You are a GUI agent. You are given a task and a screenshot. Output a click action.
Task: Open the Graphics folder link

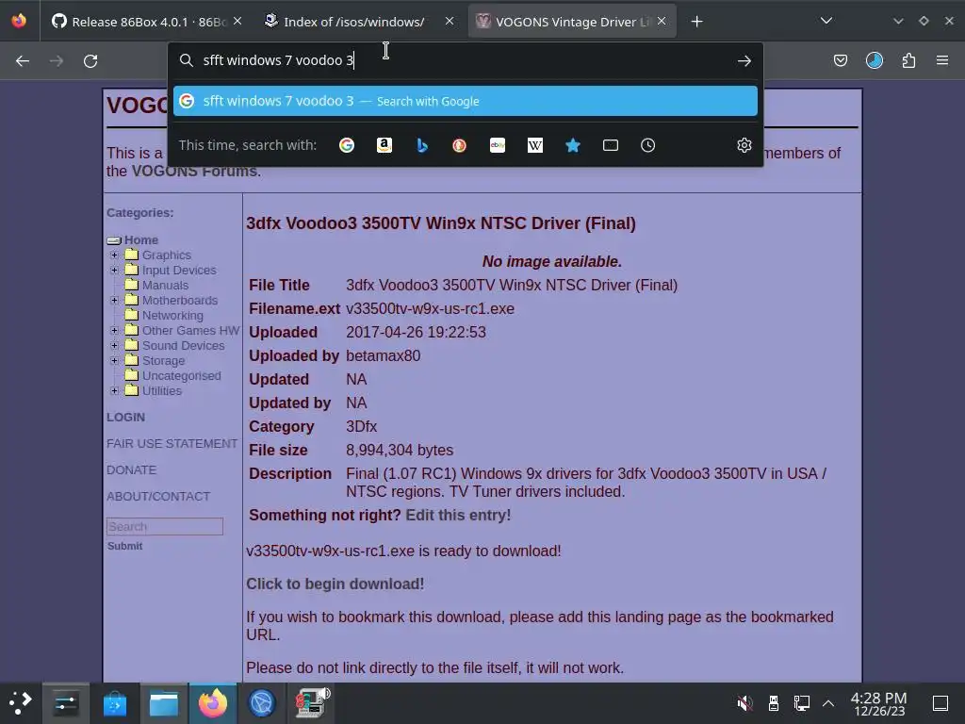coord(167,255)
